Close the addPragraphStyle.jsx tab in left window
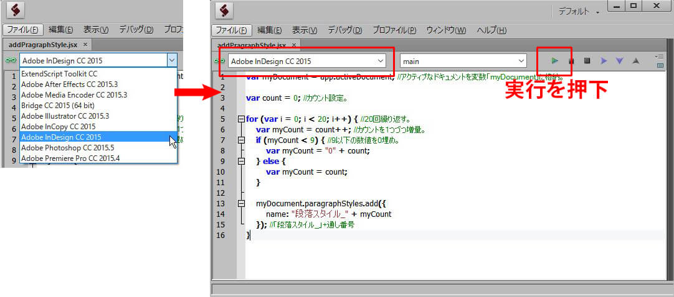The image size is (674, 297). pyautogui.click(x=85, y=44)
